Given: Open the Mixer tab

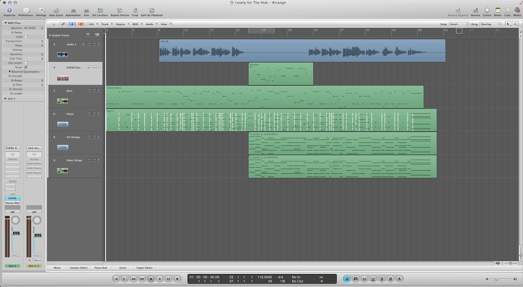Looking at the screenshot, I should point(57,268).
